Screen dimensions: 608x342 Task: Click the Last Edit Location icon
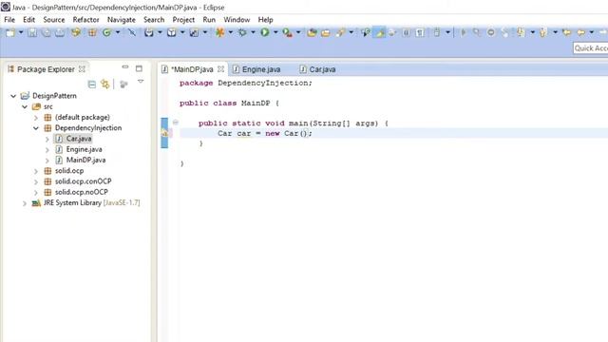566,33
